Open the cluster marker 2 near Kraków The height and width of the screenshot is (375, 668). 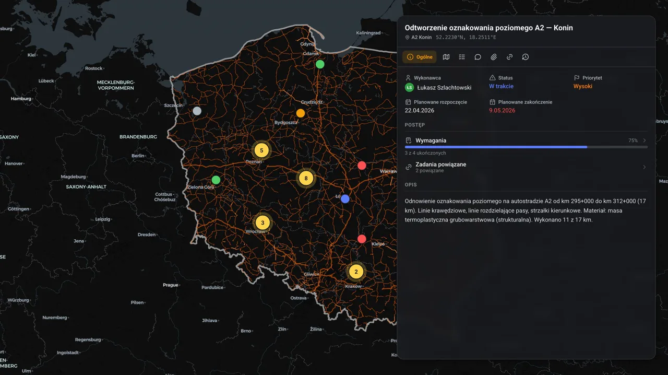[356, 271]
